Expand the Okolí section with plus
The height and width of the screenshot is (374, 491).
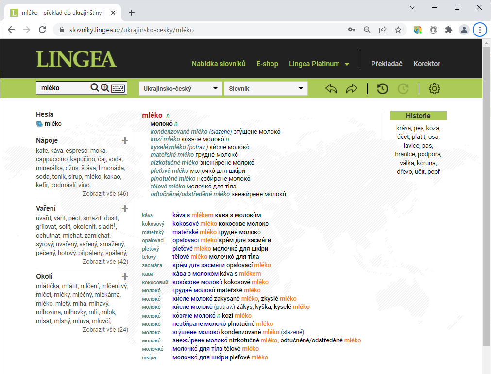pos(125,276)
